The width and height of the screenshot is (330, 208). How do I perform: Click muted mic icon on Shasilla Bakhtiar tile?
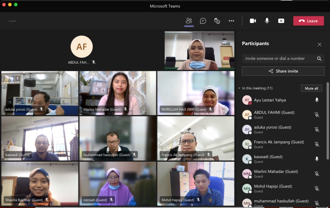click(47, 200)
